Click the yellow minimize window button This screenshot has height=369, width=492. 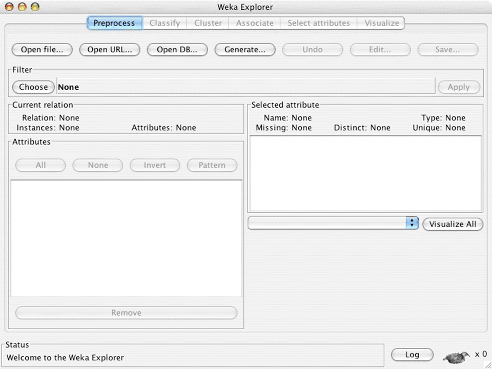pos(22,7)
